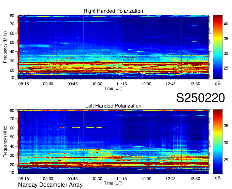Click the 10:30 tick label on upper plot

coord(97,84)
